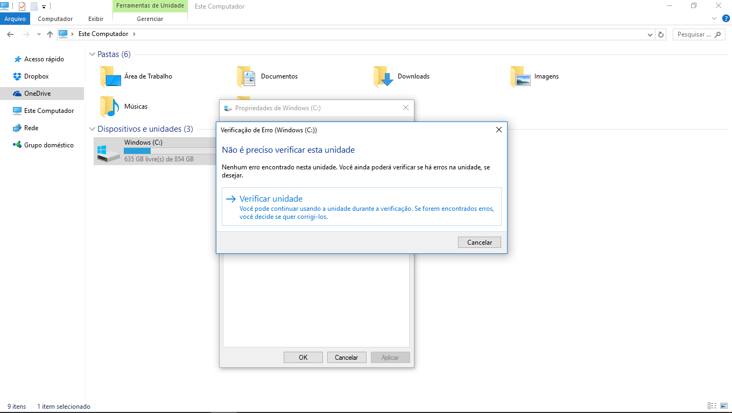The height and width of the screenshot is (413, 732).
Task: Open the address bar history dropdown
Action: click(x=650, y=34)
